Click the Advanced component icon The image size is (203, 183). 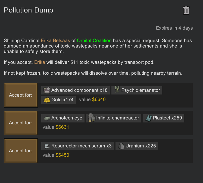(x=47, y=90)
